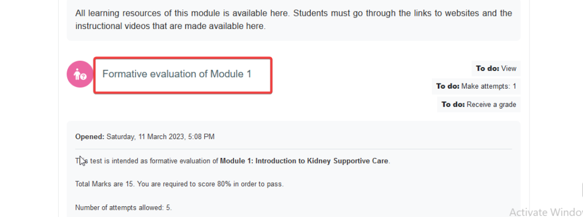The height and width of the screenshot is (217, 583).
Task: Click 'To do: Make attempts: 1' badge
Action: point(476,86)
